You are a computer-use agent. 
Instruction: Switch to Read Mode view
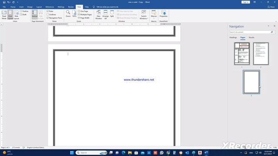[x=4, y=15]
